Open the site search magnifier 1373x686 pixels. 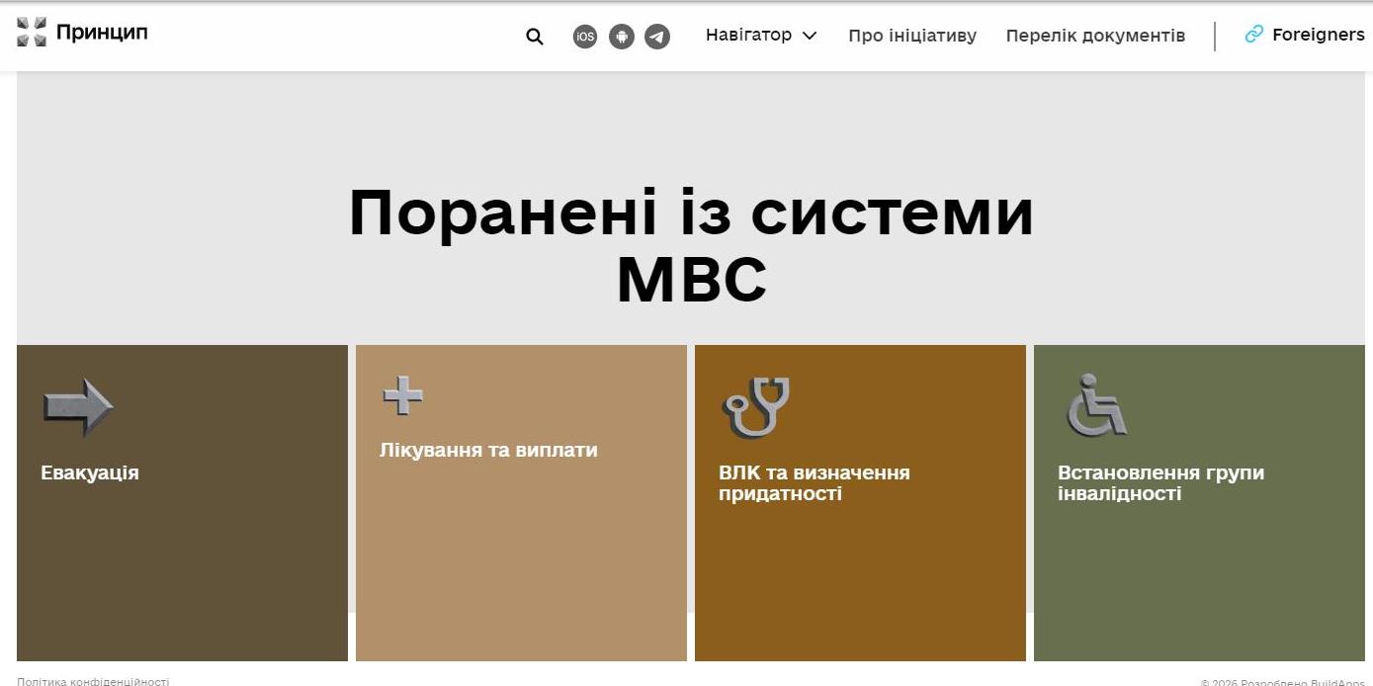pos(535,37)
